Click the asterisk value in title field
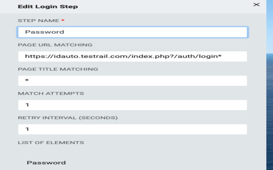 point(27,81)
